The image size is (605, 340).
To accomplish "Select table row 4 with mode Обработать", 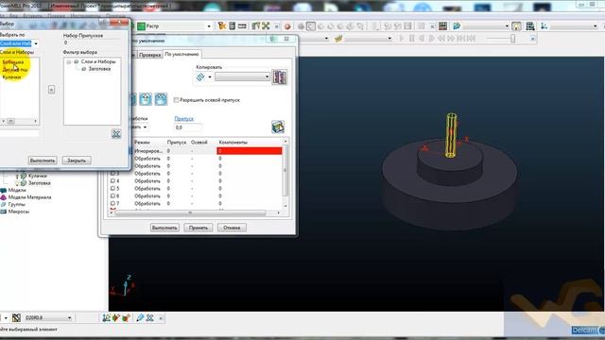I will pyautogui.click(x=197, y=180).
